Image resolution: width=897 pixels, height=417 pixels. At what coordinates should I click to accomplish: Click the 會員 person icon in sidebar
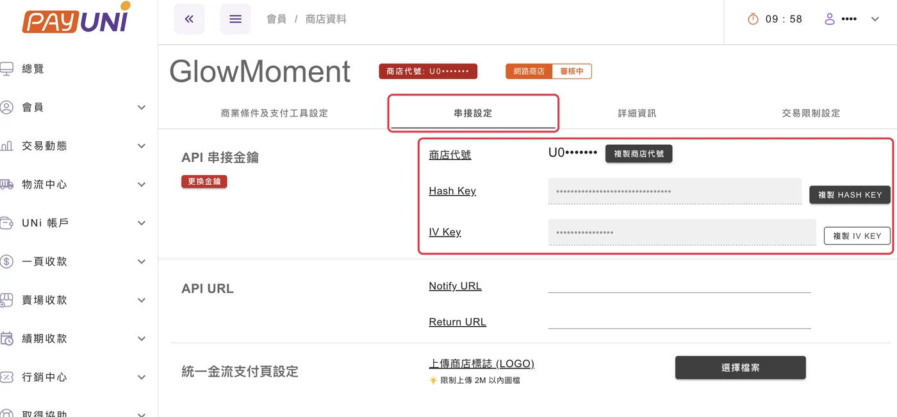pos(6,107)
